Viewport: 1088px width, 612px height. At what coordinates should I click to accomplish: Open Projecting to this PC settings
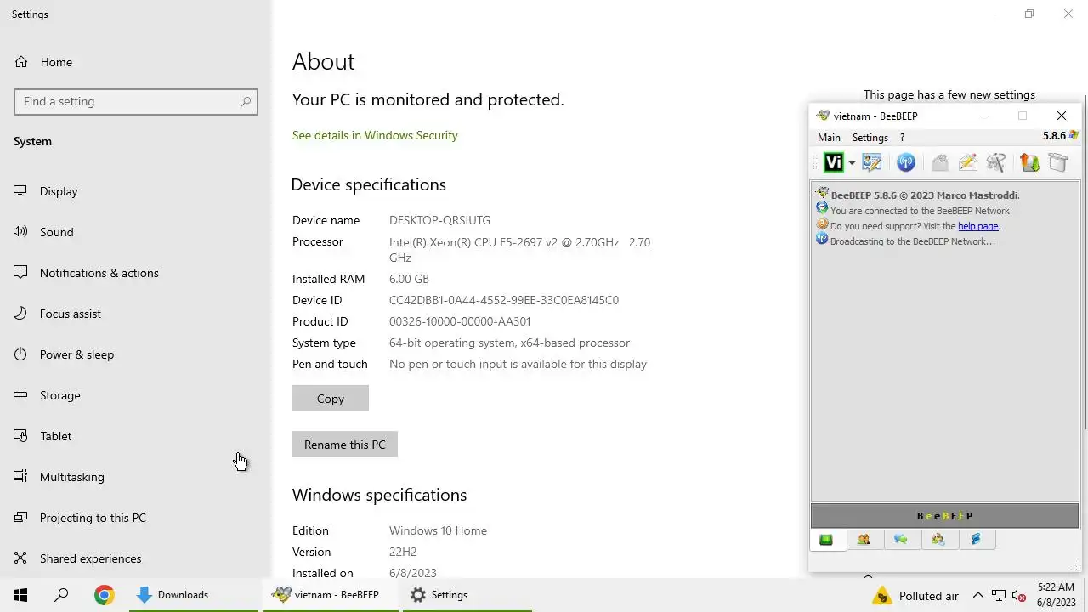tap(136, 518)
